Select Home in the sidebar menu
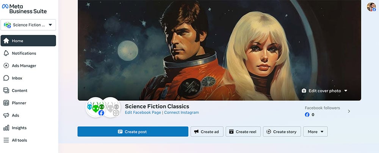The height and width of the screenshot is (153, 379). [28, 41]
